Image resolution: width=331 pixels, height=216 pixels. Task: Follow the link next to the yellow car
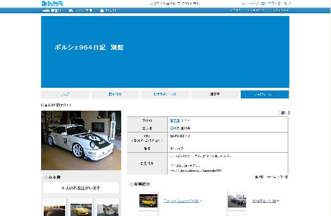tap(182, 201)
